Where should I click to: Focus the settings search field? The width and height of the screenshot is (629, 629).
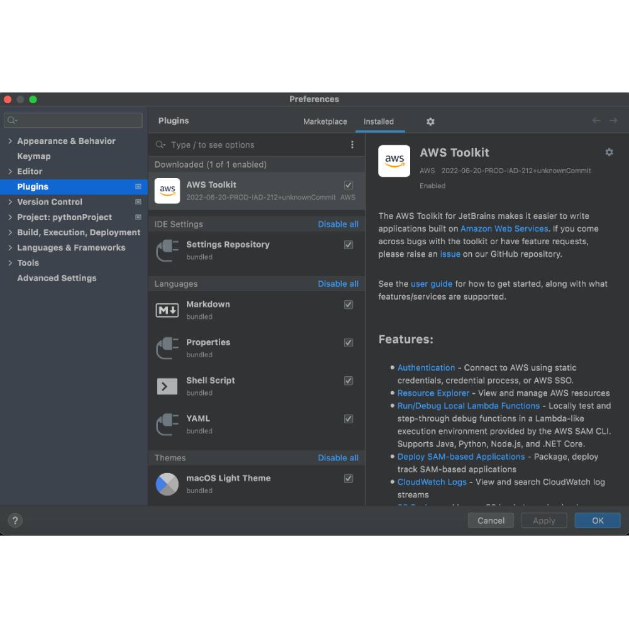(x=73, y=120)
